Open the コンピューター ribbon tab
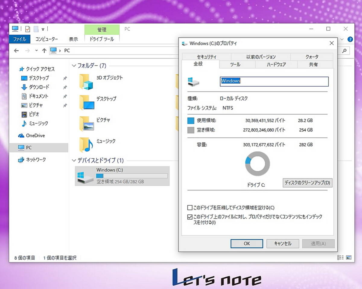 (x=46, y=39)
